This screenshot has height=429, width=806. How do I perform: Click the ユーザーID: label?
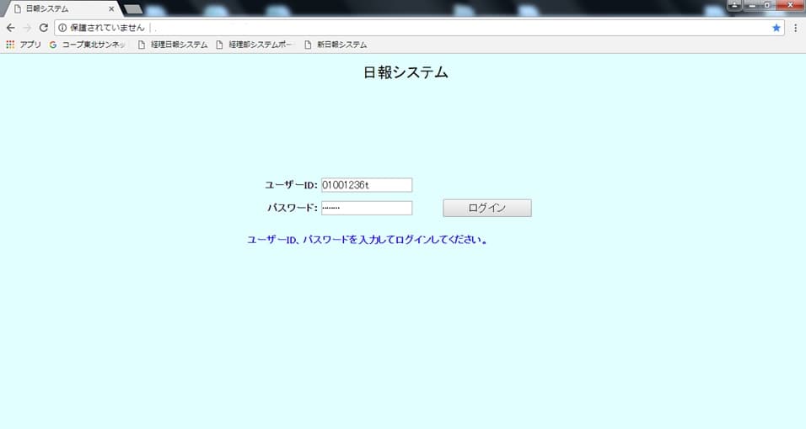click(292, 185)
